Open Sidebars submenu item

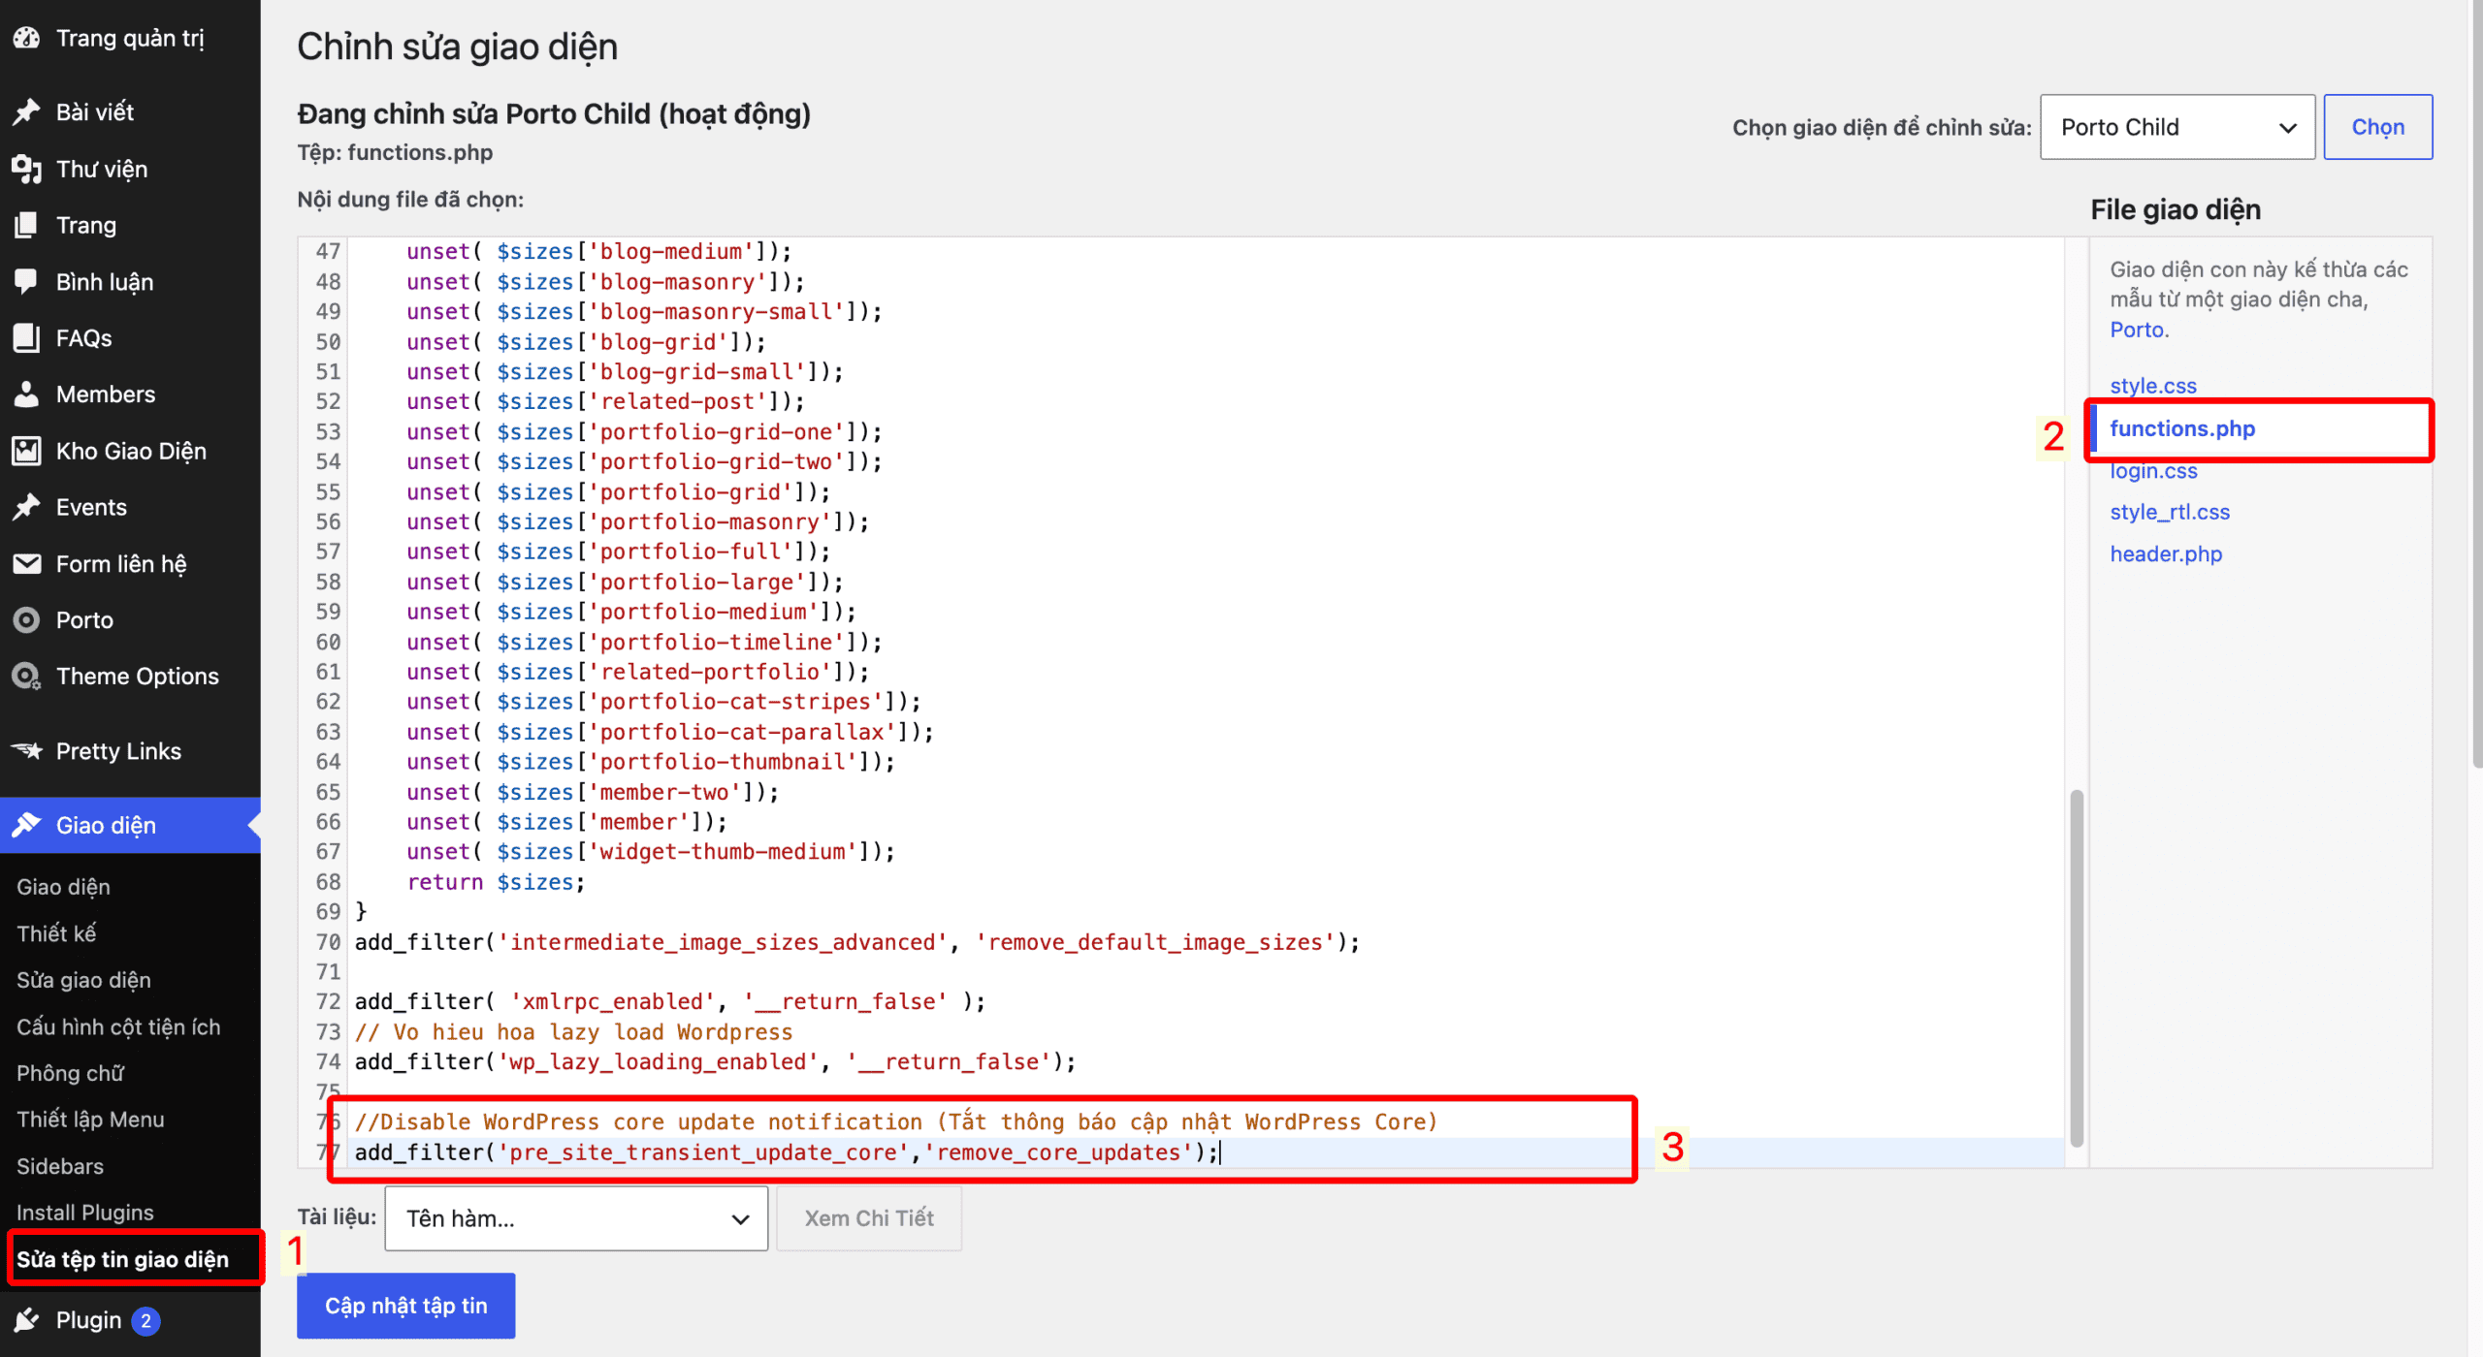pyautogui.click(x=60, y=1166)
